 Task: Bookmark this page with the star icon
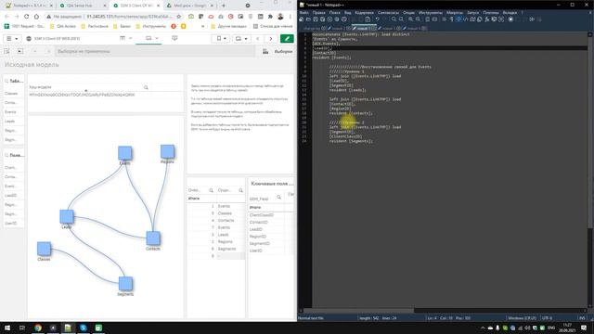coord(179,17)
